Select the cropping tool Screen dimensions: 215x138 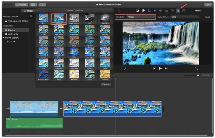pos(149,10)
